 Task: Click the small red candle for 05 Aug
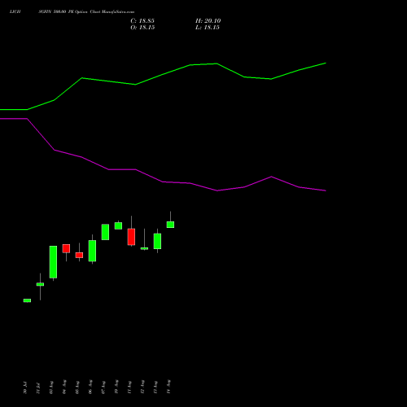click(x=79, y=255)
